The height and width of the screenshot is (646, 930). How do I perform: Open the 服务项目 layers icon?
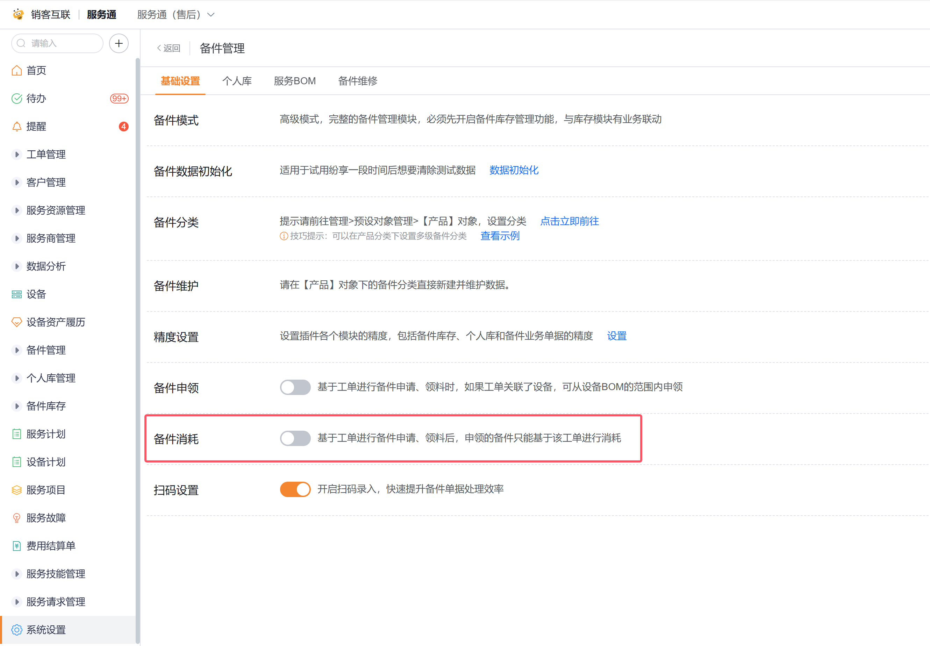coord(16,490)
